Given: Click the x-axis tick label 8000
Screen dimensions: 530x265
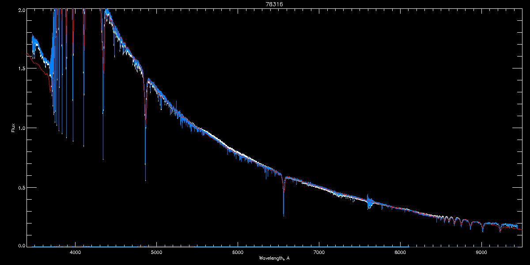Looking at the screenshot, I should pyautogui.click(x=400, y=253).
